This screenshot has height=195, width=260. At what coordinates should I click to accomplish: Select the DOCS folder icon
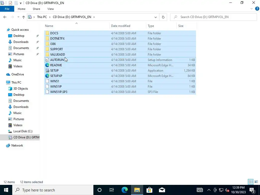point(47,33)
